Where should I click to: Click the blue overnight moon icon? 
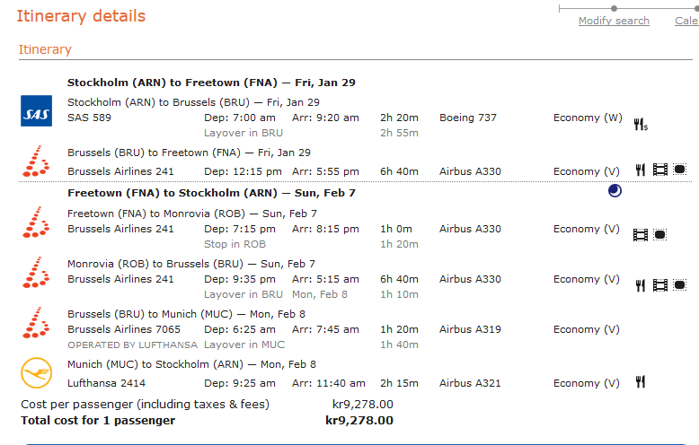point(615,190)
